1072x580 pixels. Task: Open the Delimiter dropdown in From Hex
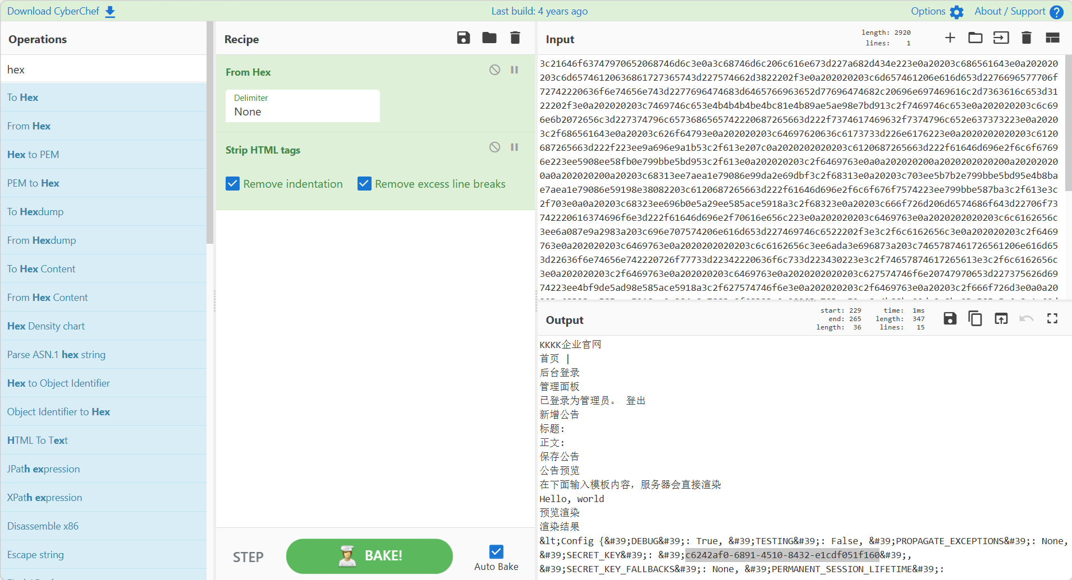pos(303,106)
